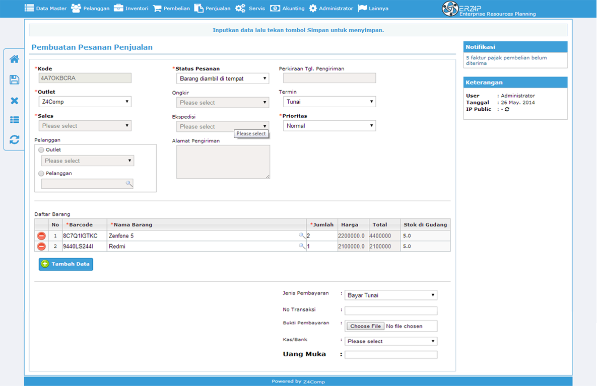Open the Penjualan menu
Screen dimensions: 597x386
[x=213, y=9]
